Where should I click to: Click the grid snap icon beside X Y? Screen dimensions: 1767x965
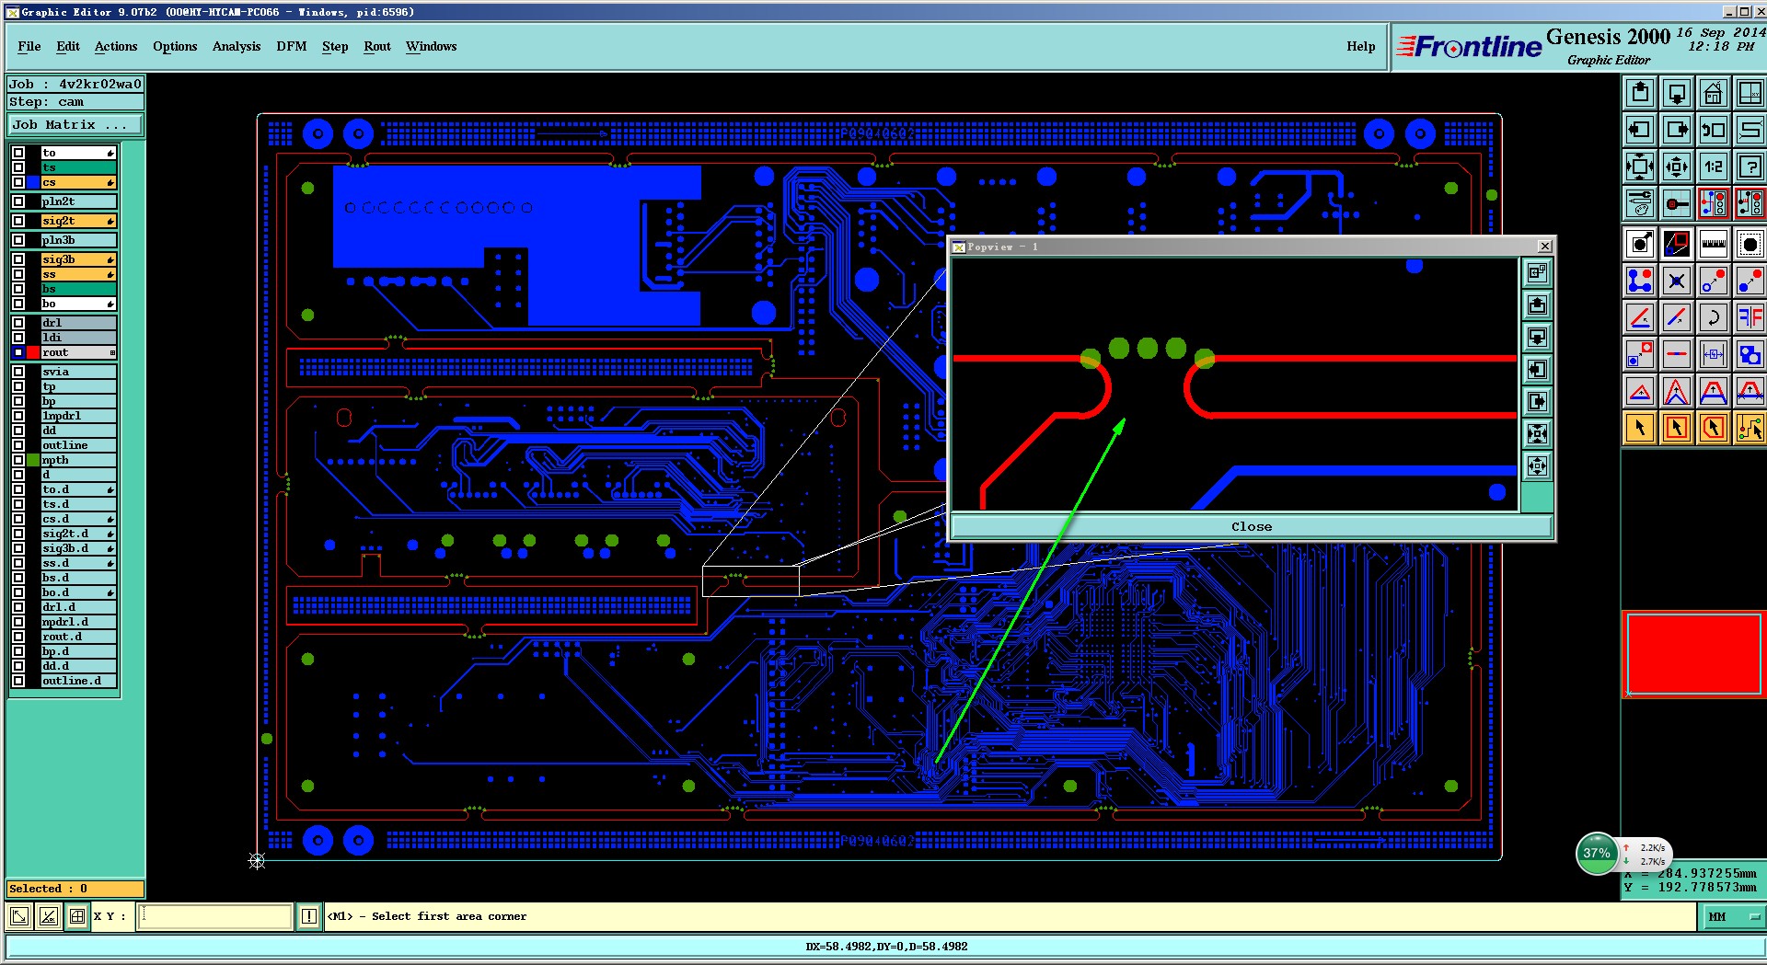(x=77, y=916)
